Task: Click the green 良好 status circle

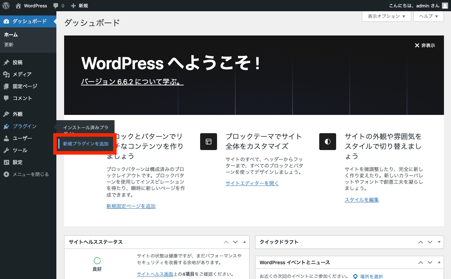Action: click(x=97, y=261)
